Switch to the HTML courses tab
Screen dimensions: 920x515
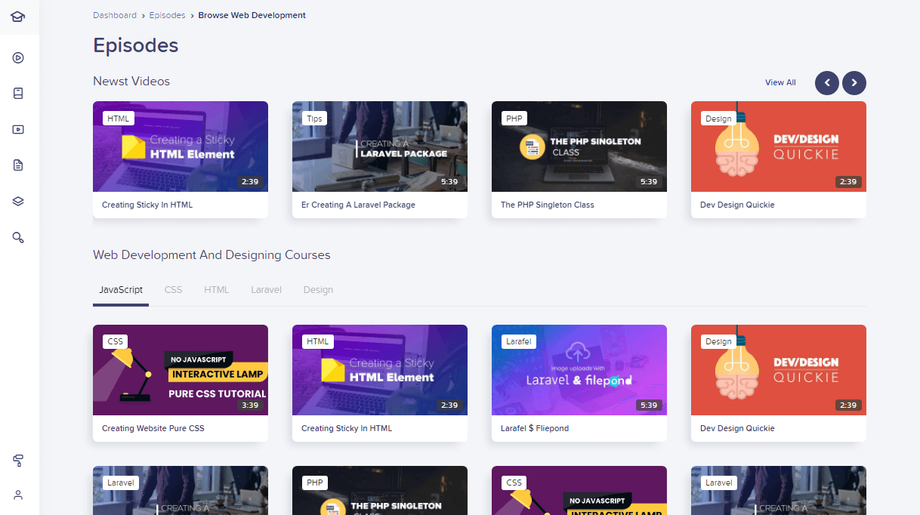[216, 290]
